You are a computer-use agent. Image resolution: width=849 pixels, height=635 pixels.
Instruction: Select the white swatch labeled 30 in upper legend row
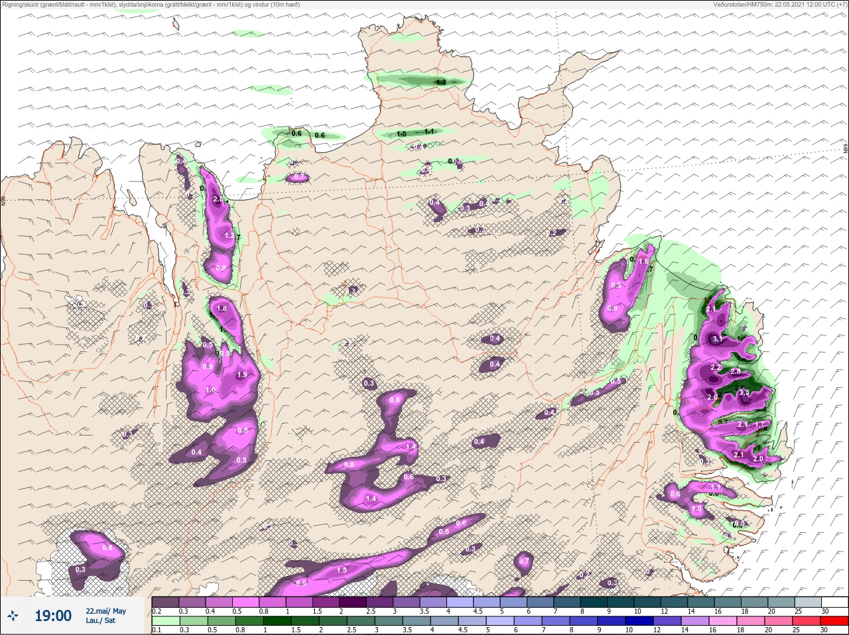[x=834, y=602]
